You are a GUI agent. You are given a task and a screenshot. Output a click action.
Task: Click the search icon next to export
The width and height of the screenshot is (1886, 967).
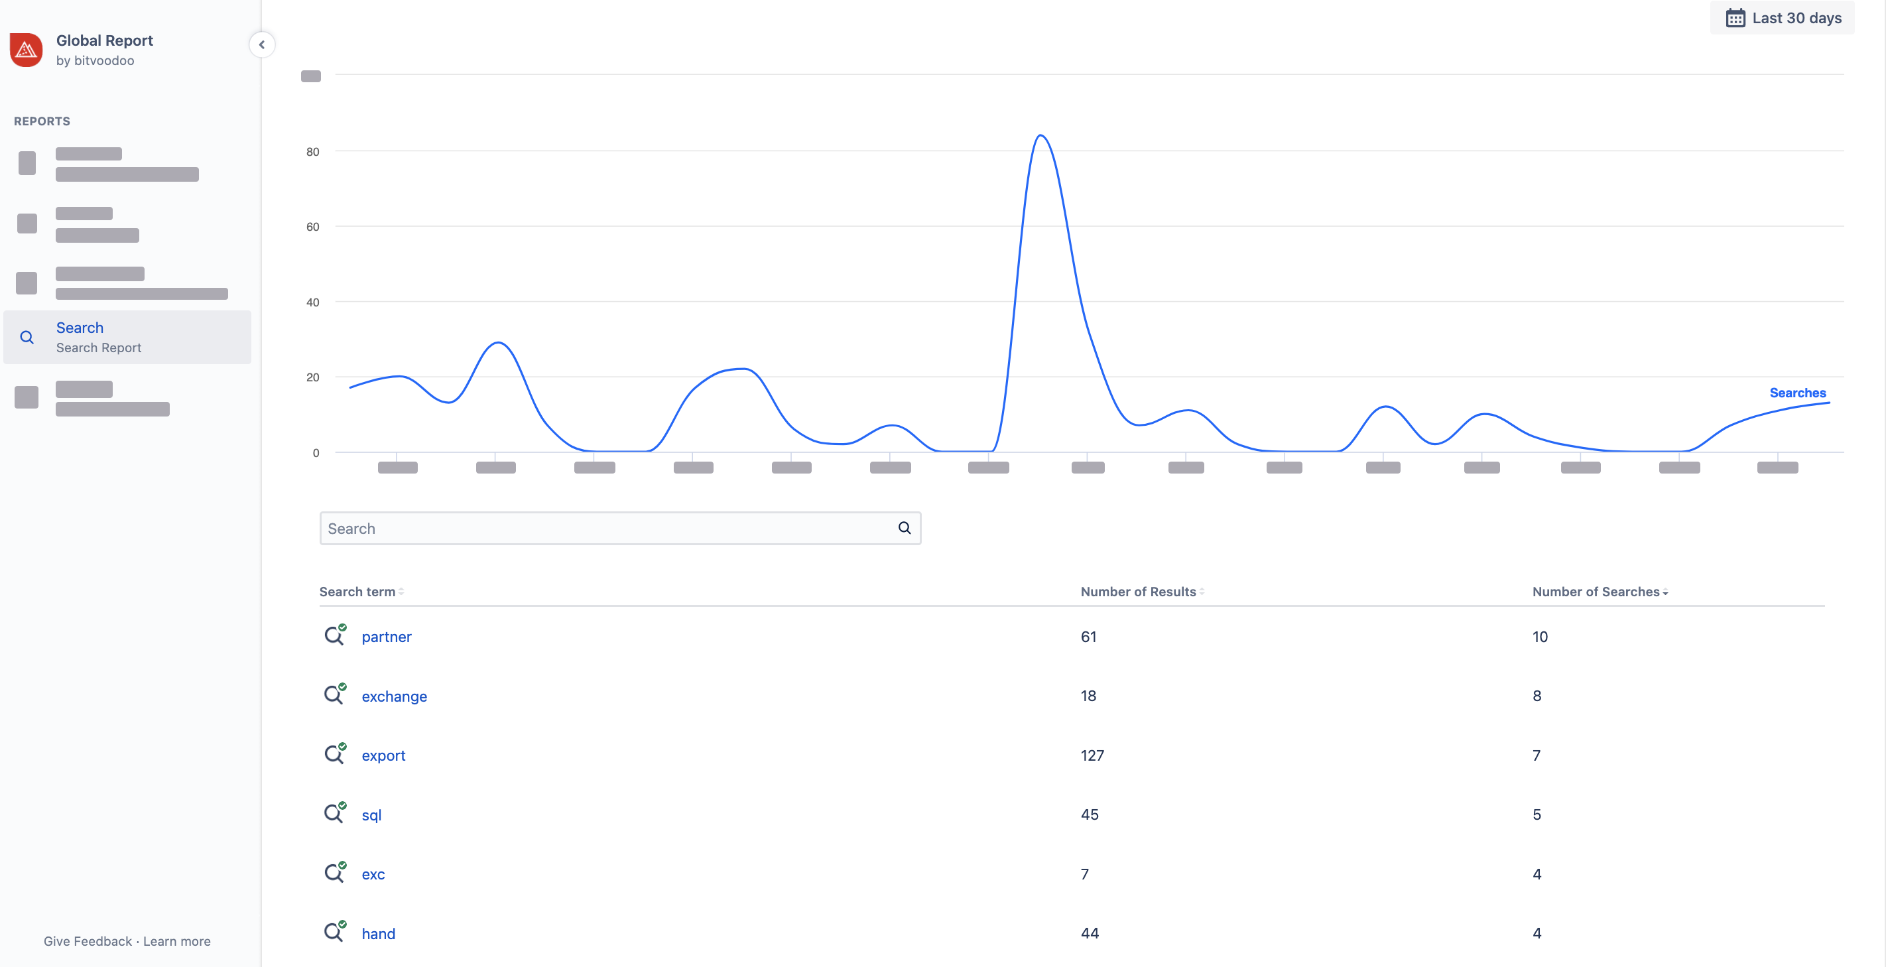(335, 754)
